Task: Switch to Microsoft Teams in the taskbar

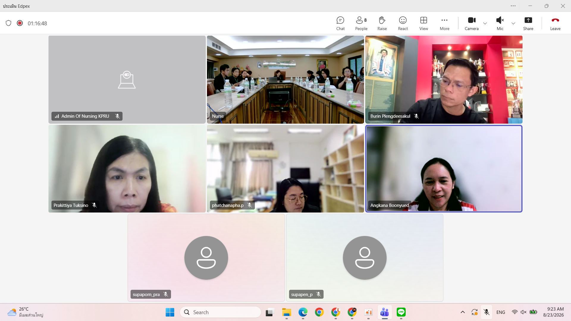Action: (385, 312)
